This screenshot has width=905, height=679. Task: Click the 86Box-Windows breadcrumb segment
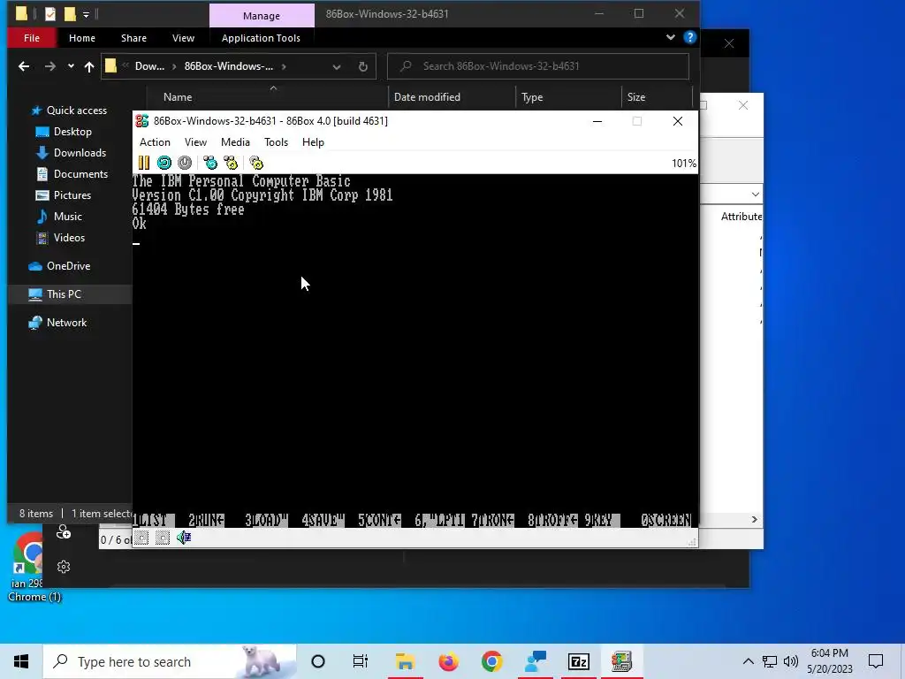229,66
